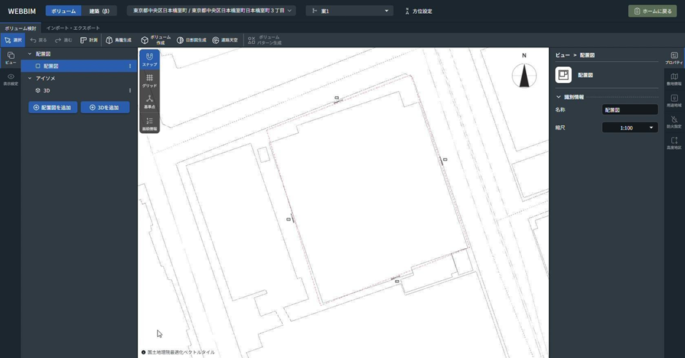Collapse the 識別情報 section
This screenshot has height=358, width=685.
pyautogui.click(x=559, y=97)
